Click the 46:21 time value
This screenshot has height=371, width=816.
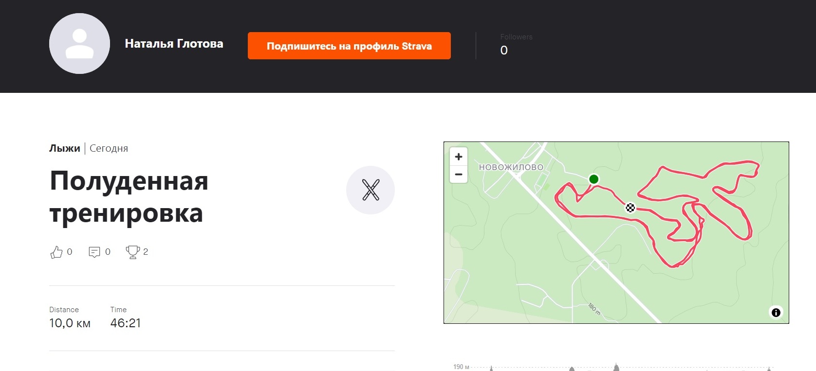click(x=126, y=323)
